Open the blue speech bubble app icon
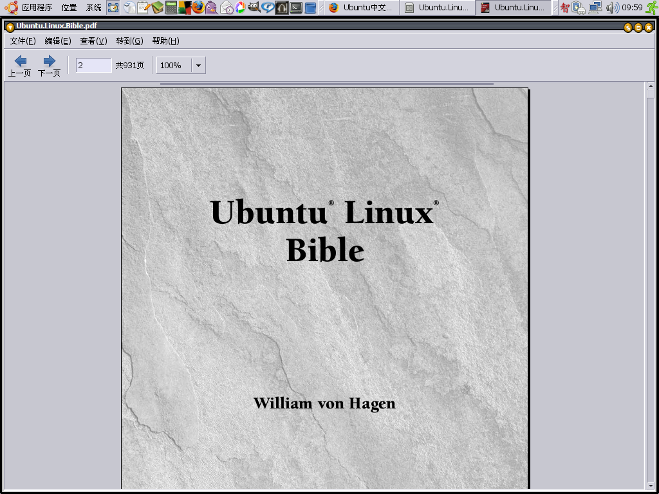Screen dimensions: 659x494 [268, 7]
